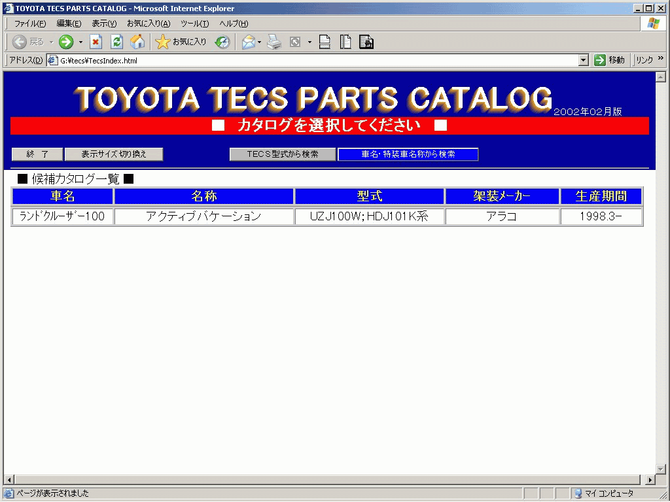Click the horizontal scrollbar right arrow
Image resolution: width=670 pixels, height=502 pixels.
pyautogui.click(x=650, y=479)
